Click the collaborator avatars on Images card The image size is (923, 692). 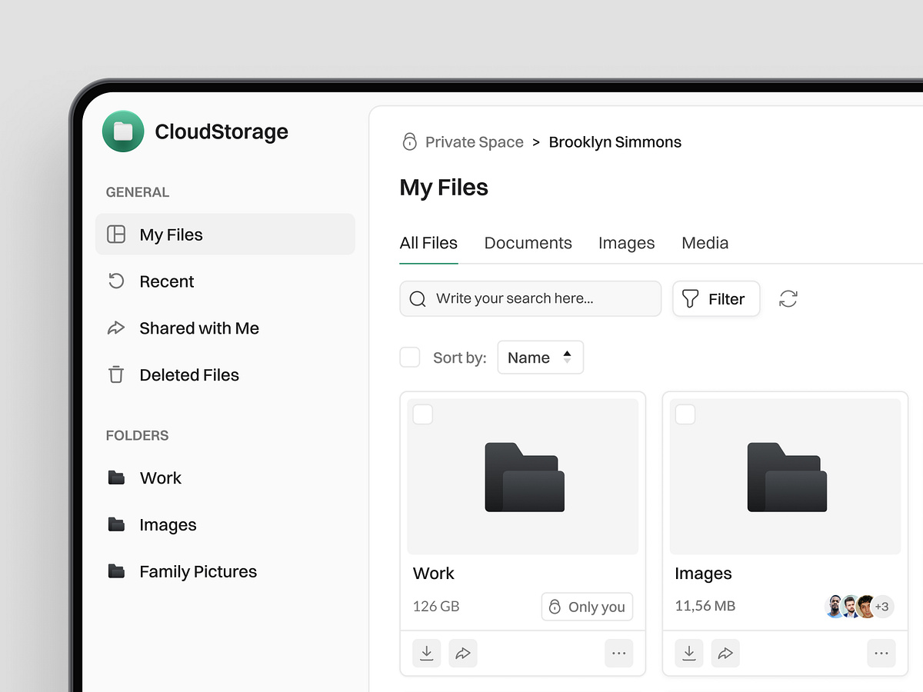pyautogui.click(x=851, y=607)
